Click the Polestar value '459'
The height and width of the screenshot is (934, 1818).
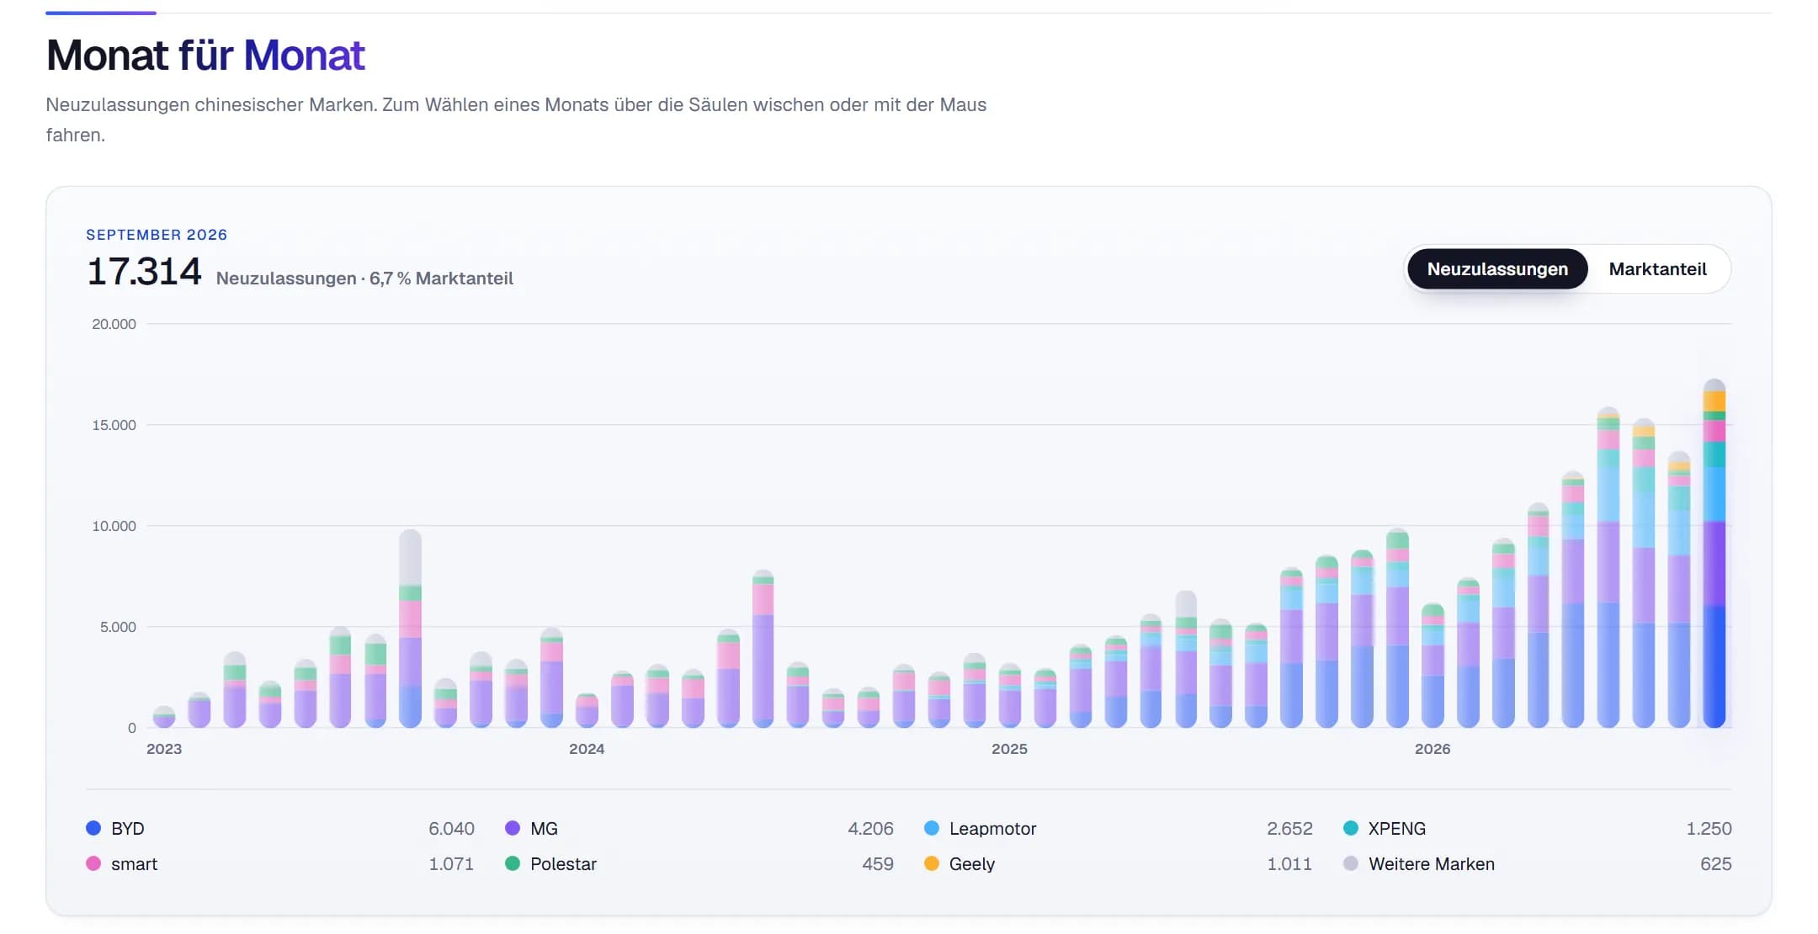(878, 863)
